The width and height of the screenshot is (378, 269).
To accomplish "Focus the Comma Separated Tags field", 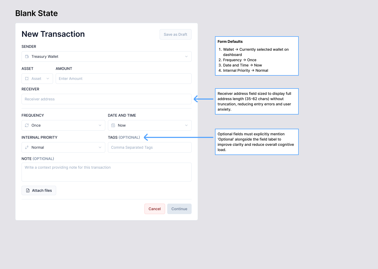I will coord(150,147).
